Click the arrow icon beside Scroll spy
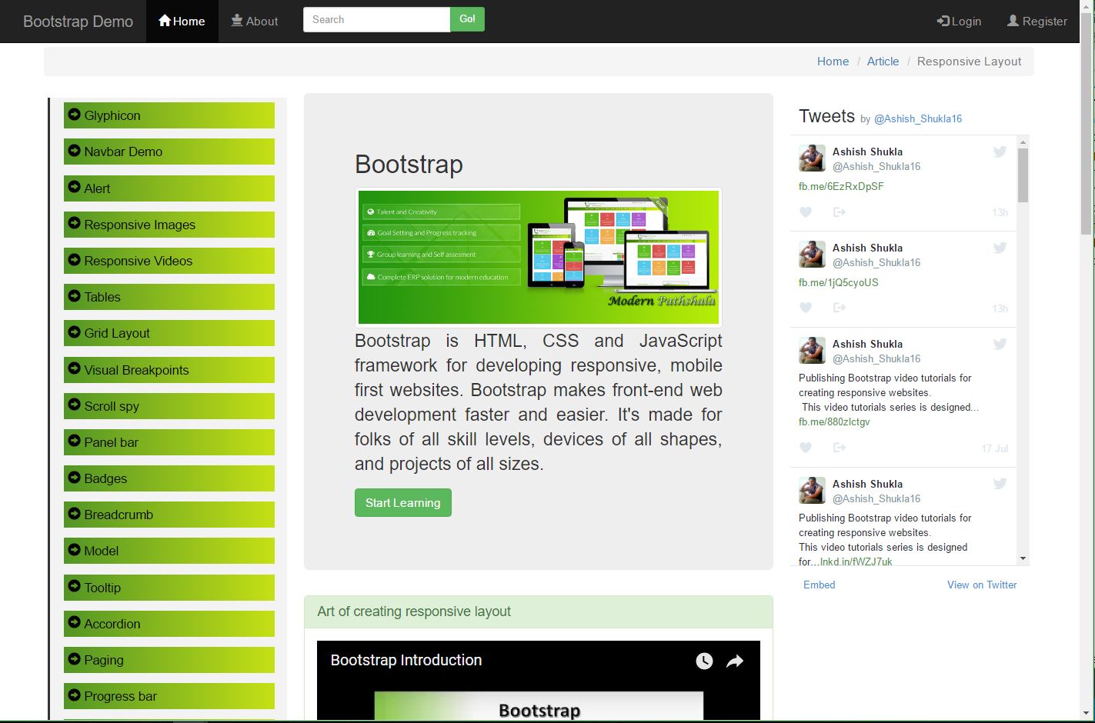The height and width of the screenshot is (723, 1095). click(75, 405)
